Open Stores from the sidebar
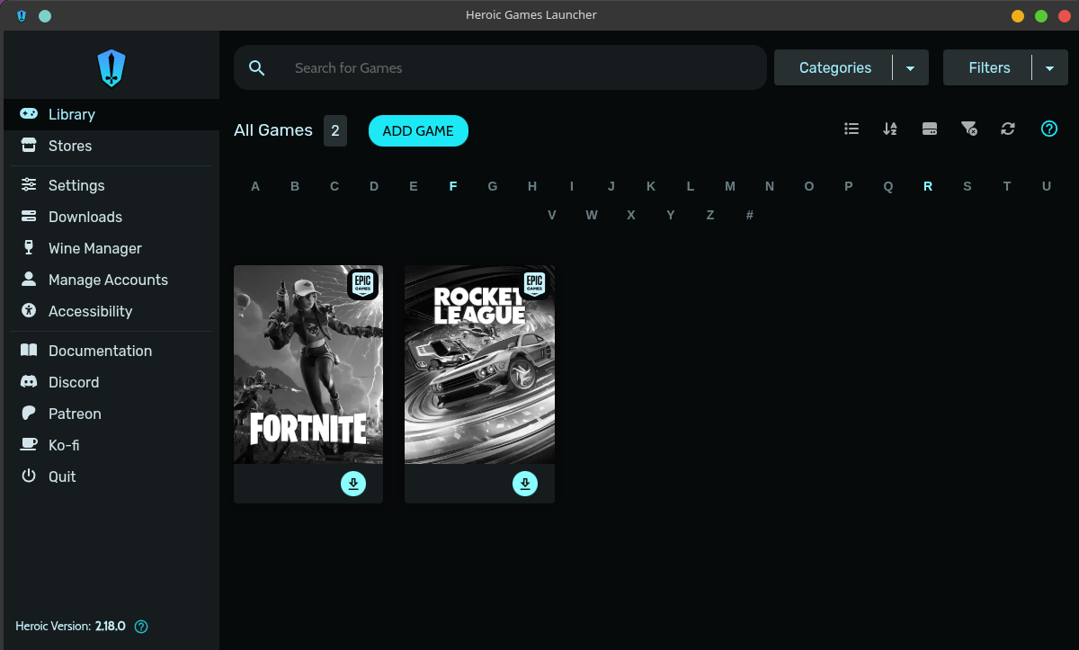 pos(111,146)
